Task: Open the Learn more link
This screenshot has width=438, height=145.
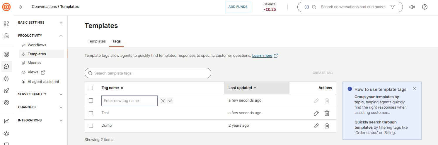Action: point(262,56)
